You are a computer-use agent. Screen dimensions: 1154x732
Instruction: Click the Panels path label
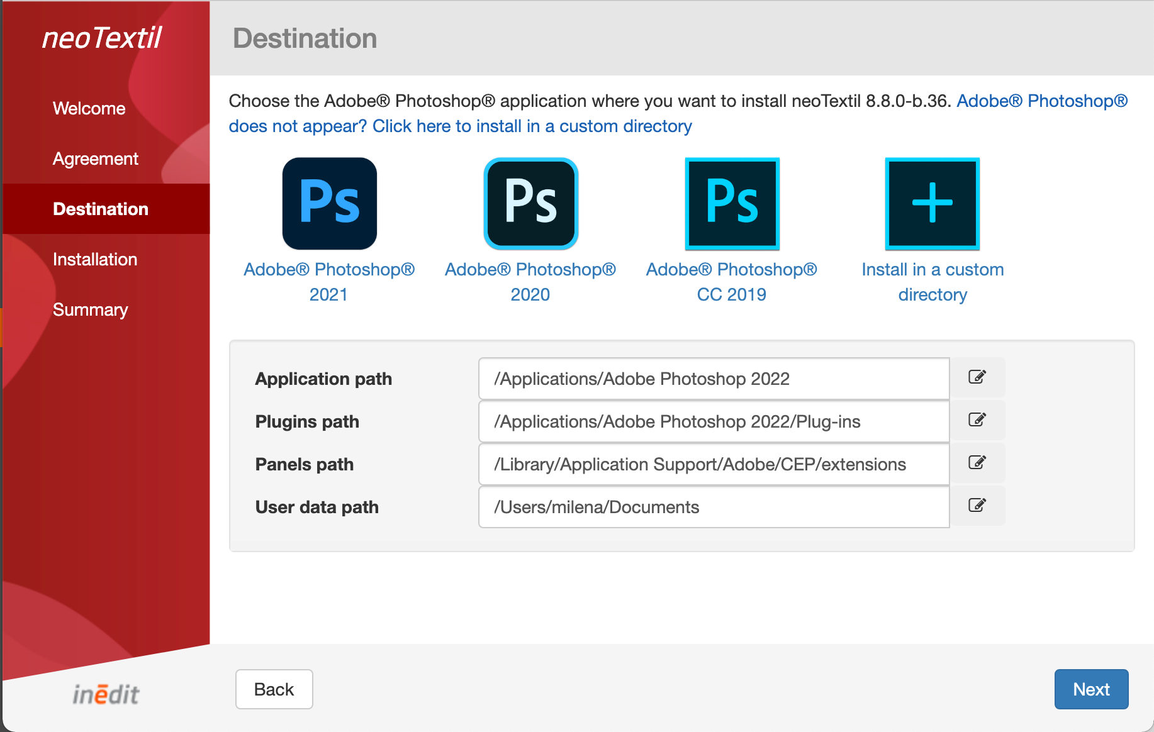pyautogui.click(x=305, y=464)
